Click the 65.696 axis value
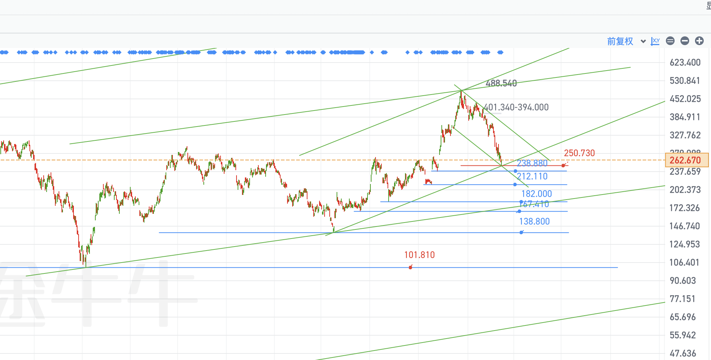Image resolution: width=711 pixels, height=360 pixels. (x=683, y=317)
